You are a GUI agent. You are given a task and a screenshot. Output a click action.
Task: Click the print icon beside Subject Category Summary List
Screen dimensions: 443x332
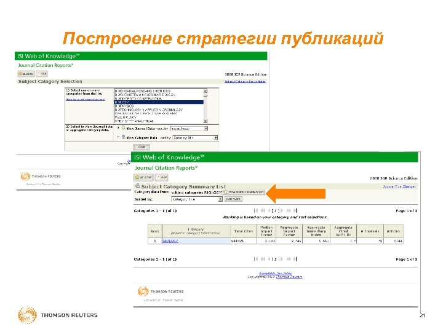(138, 186)
